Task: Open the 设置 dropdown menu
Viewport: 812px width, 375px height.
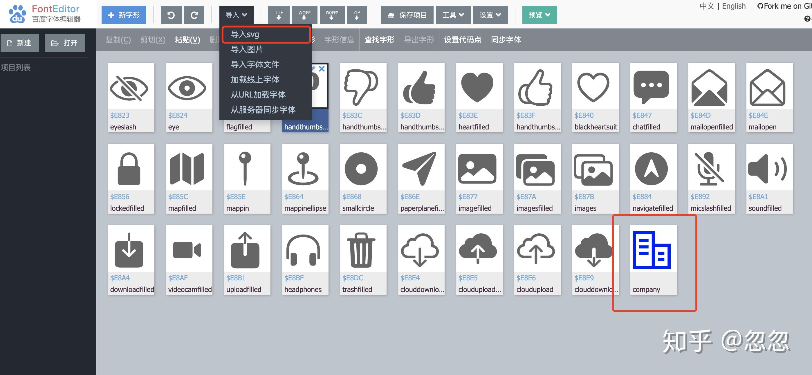Action: [x=490, y=15]
